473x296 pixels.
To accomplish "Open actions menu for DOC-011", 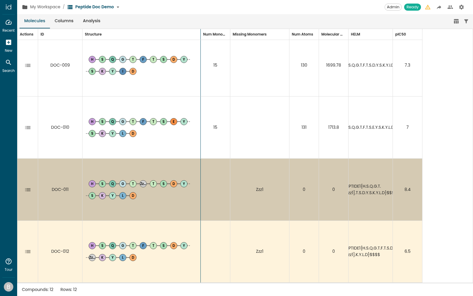I will point(28,190).
